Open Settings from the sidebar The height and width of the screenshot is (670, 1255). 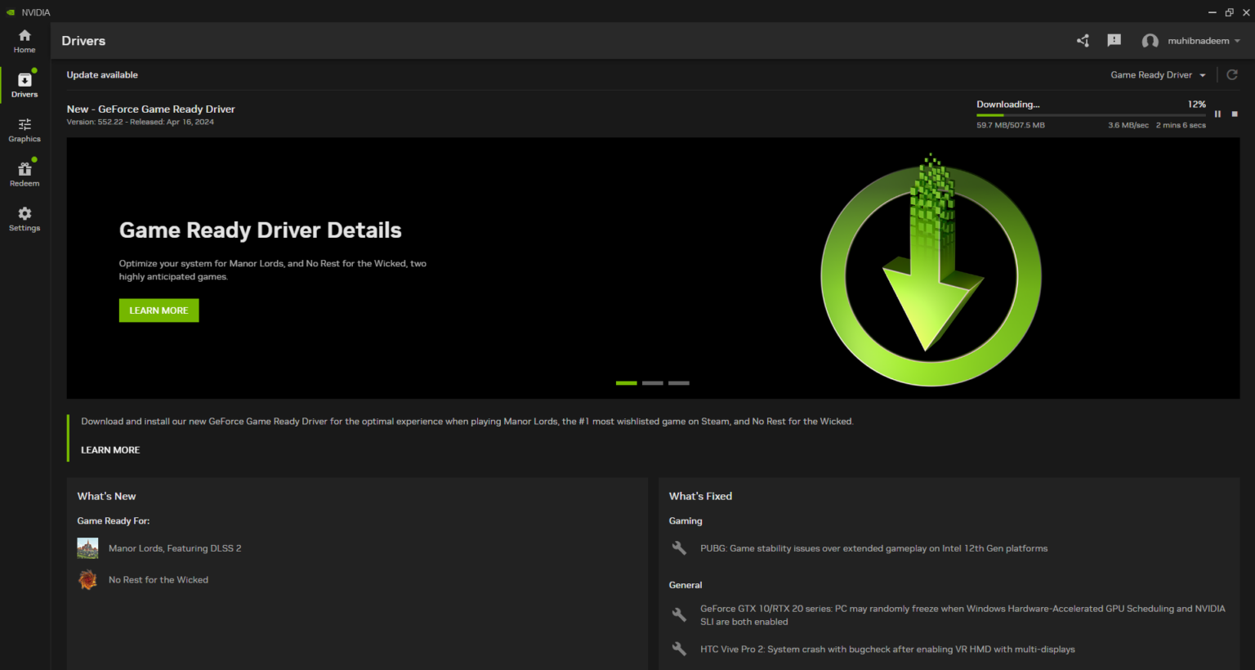[25, 219]
